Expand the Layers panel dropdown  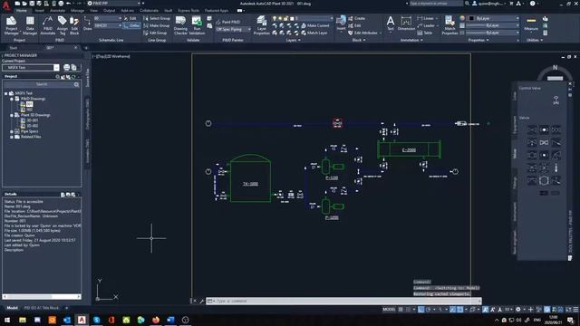[294, 40]
